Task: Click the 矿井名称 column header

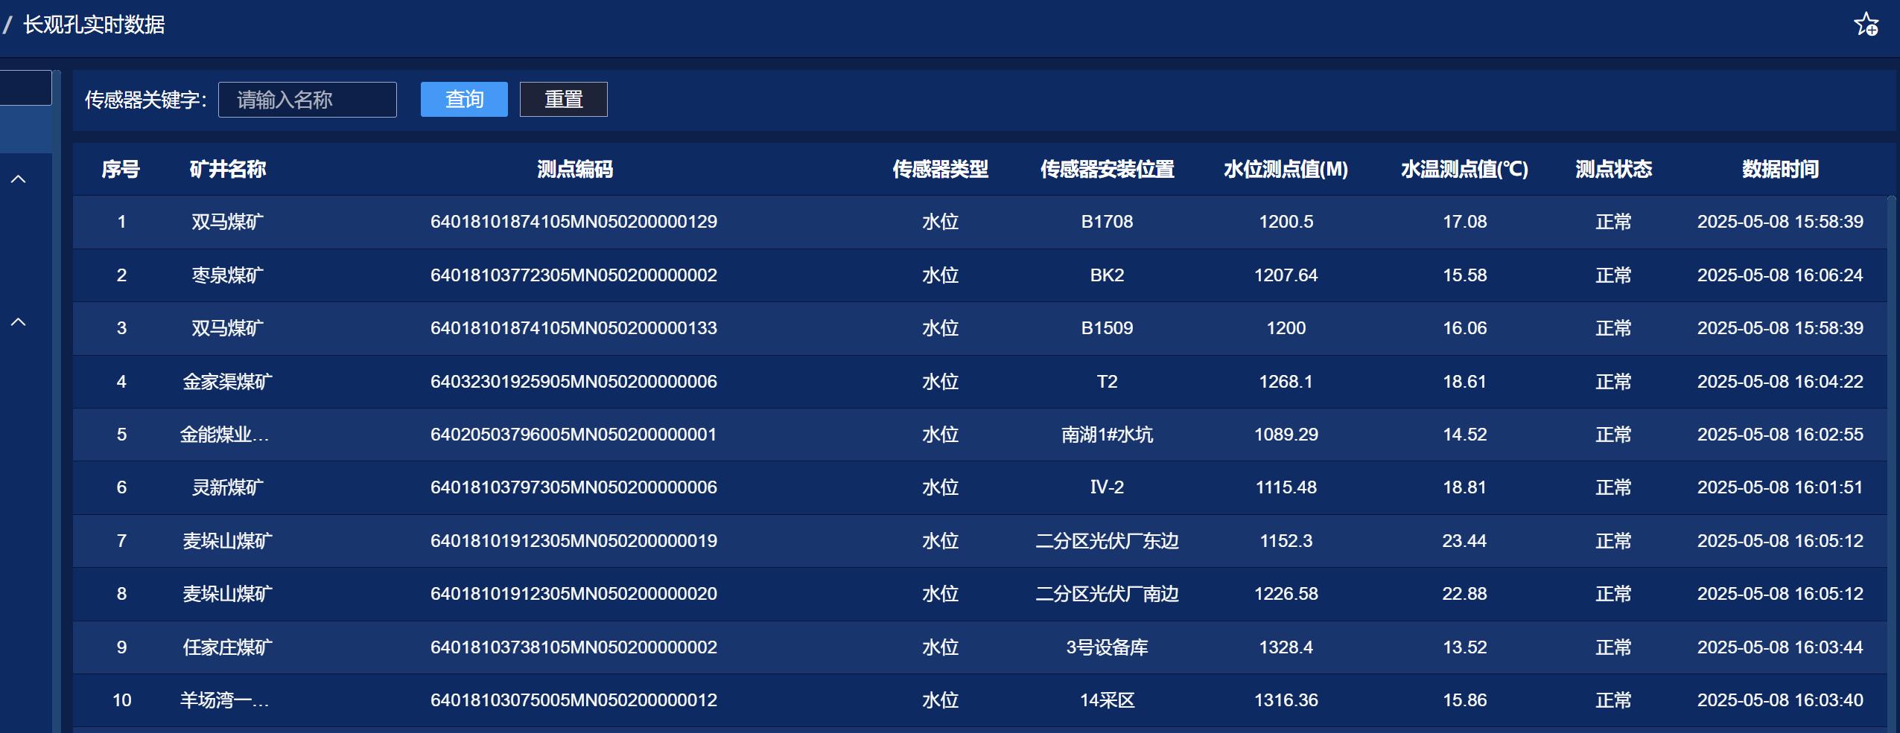Action: click(228, 170)
